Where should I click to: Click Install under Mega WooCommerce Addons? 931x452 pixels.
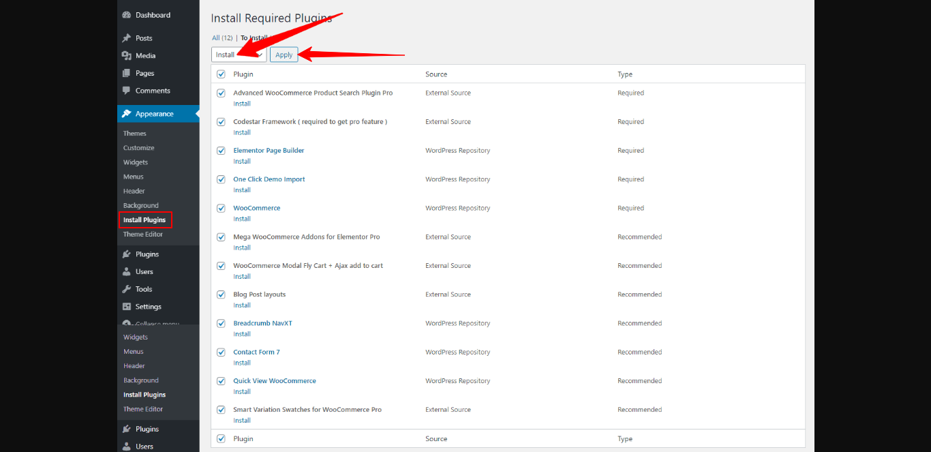coord(242,247)
